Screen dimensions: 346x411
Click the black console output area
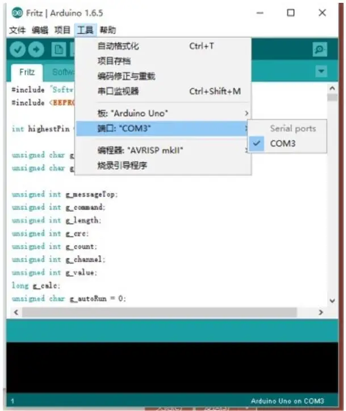[x=172, y=367]
